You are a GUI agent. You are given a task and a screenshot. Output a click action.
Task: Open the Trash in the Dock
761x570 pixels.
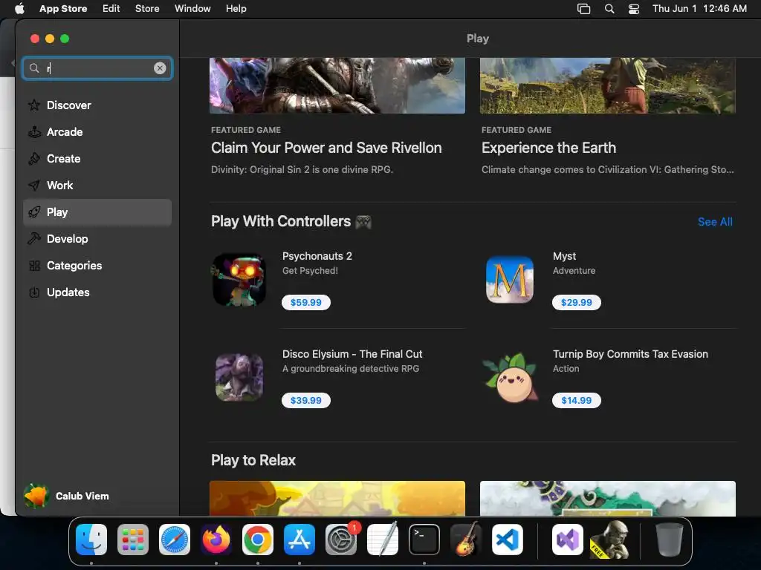click(x=670, y=540)
